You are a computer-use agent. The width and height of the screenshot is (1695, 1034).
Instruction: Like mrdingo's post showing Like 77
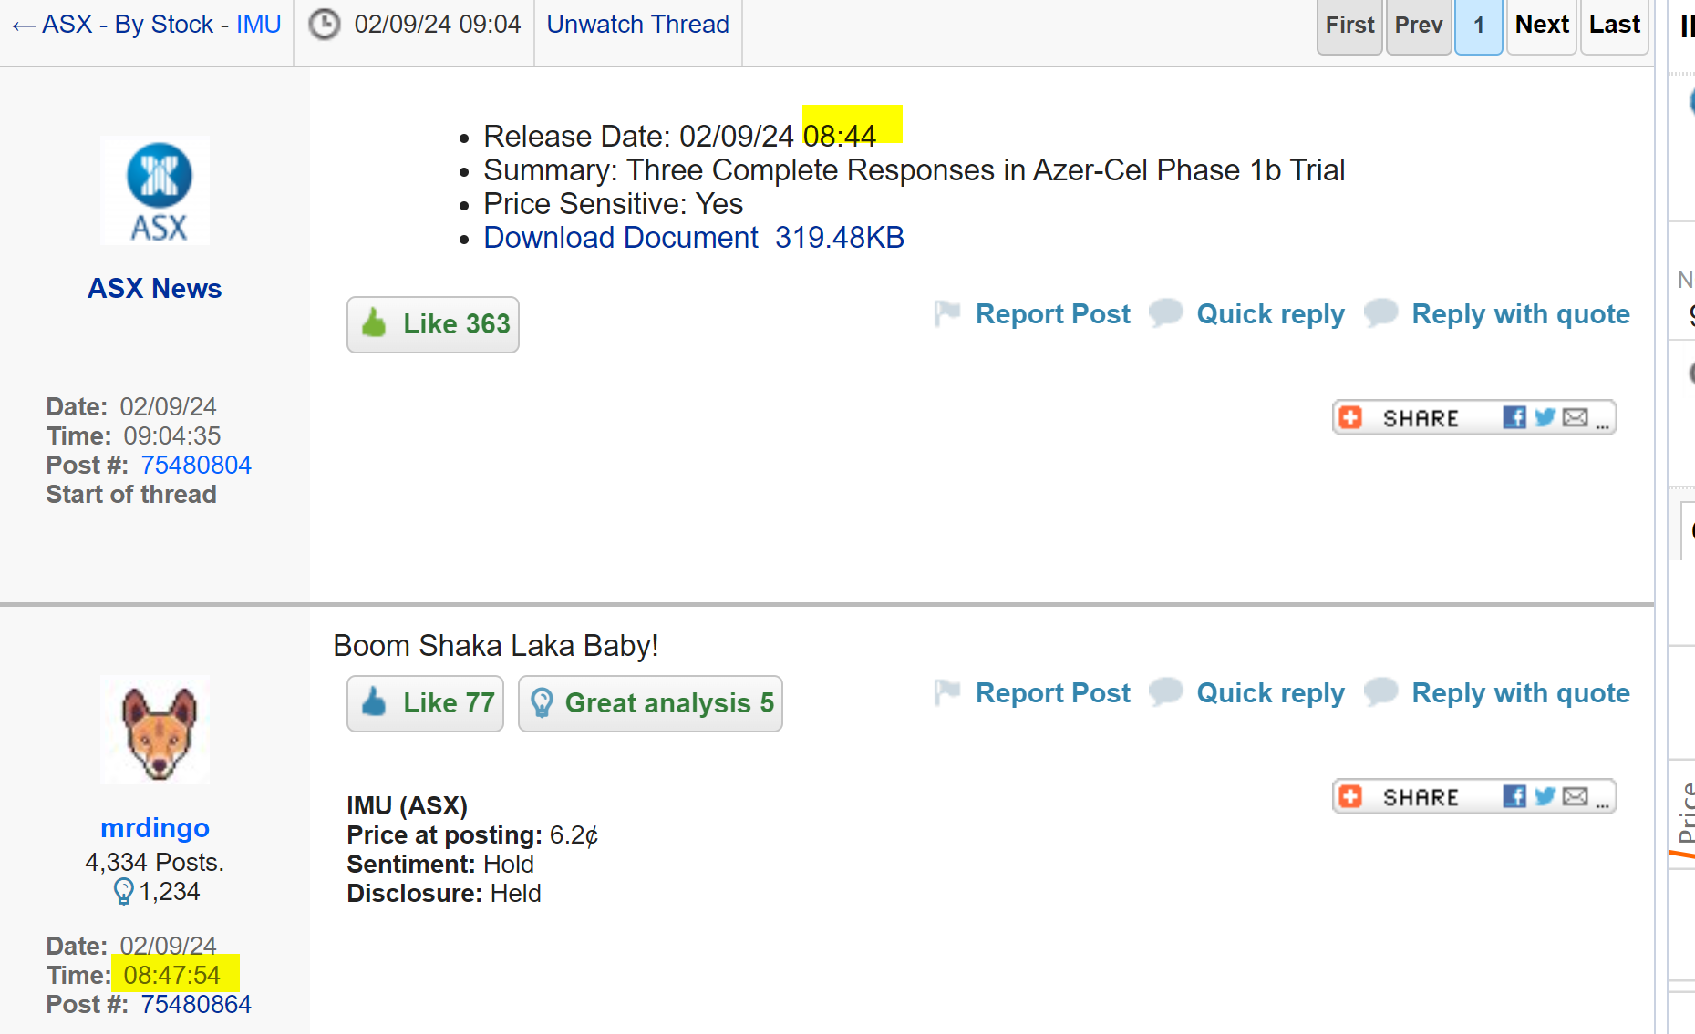click(425, 703)
